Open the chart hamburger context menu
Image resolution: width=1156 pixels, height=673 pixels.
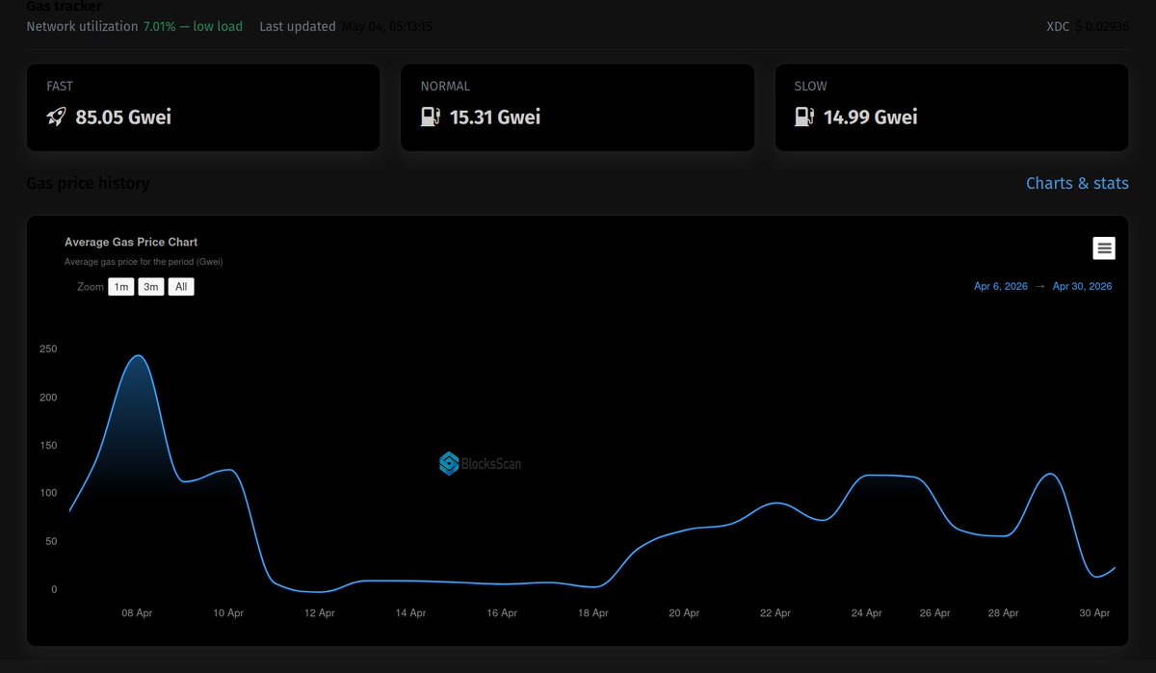pos(1104,248)
